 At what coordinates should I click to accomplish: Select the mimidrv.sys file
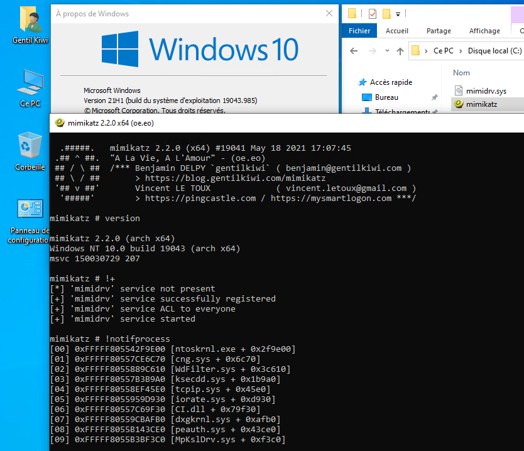pyautogui.click(x=486, y=91)
